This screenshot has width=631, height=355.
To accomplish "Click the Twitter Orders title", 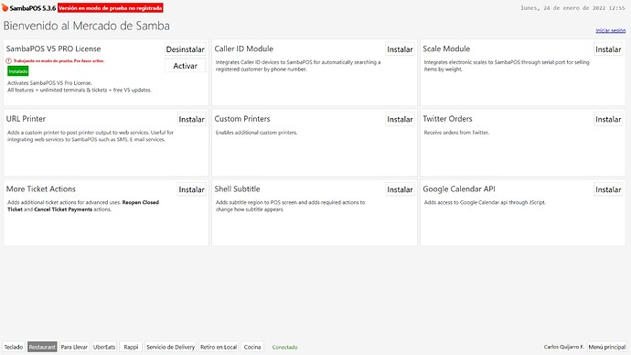I will [447, 119].
